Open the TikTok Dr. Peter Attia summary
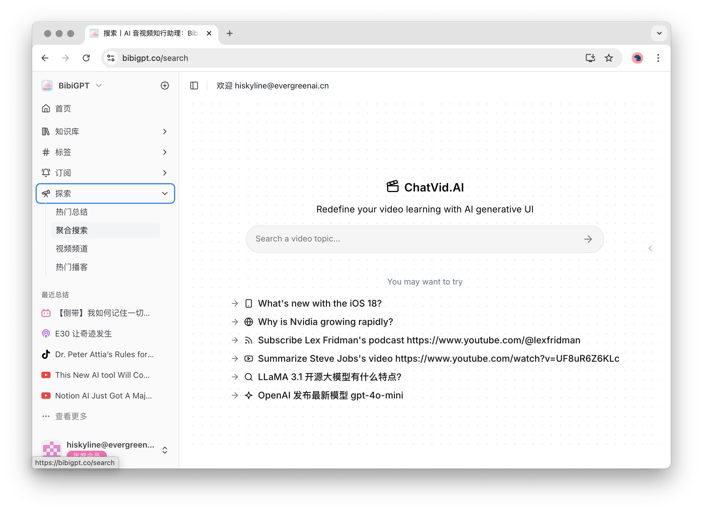This screenshot has height=511, width=703. (x=104, y=354)
